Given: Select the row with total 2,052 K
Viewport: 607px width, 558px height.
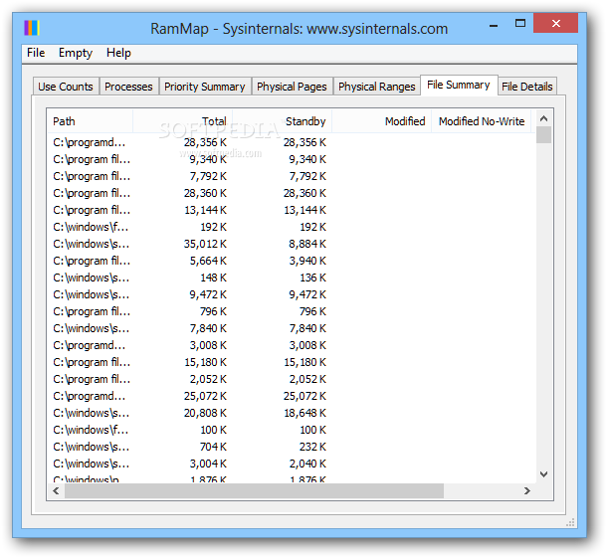Looking at the screenshot, I should coord(292,379).
